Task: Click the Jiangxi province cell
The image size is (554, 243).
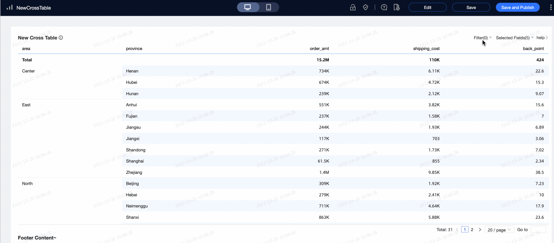Action: point(133,139)
